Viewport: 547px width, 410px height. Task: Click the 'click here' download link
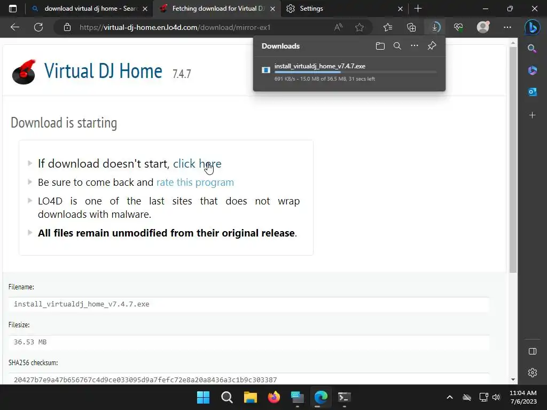click(197, 163)
